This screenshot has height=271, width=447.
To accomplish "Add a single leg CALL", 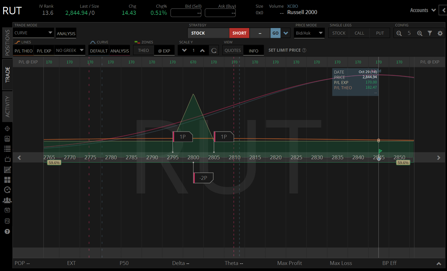I will click(x=359, y=33).
